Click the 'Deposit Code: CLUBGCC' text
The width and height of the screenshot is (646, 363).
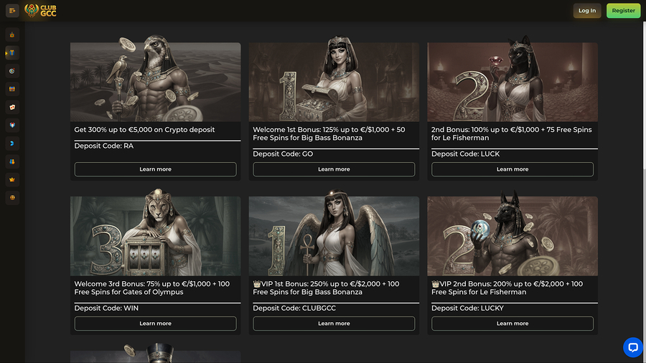(294, 308)
